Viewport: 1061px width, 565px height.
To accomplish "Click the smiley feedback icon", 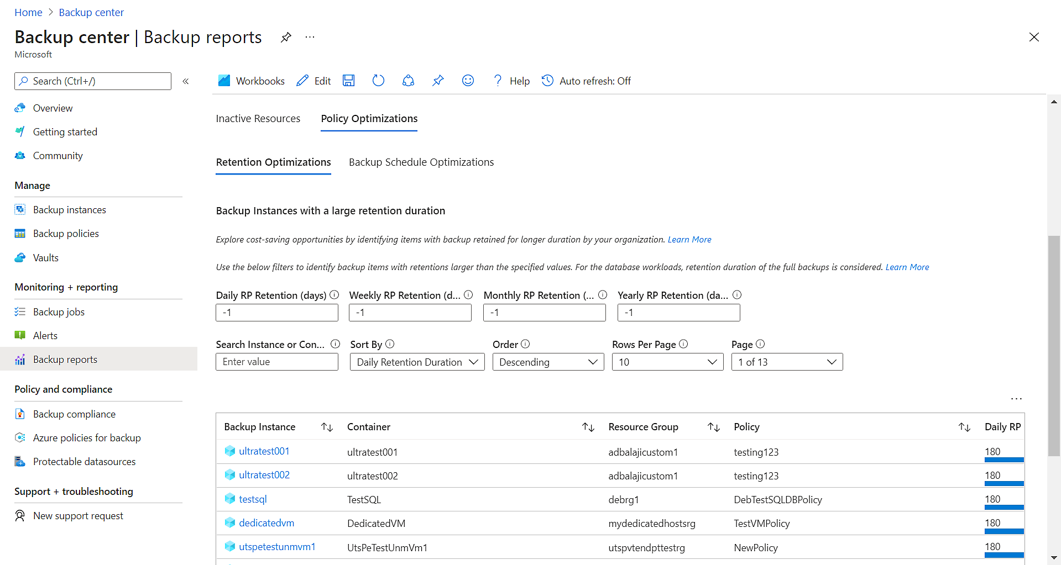I will point(468,81).
